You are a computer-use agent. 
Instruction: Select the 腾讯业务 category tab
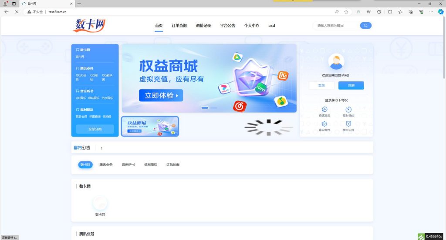tap(106, 165)
